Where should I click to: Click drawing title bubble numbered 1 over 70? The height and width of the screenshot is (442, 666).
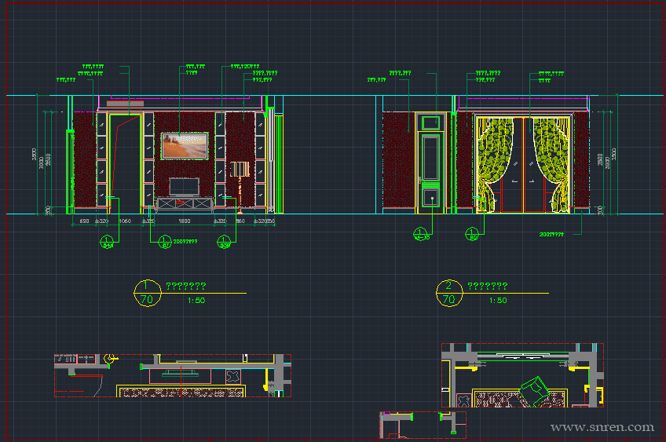pos(148,293)
